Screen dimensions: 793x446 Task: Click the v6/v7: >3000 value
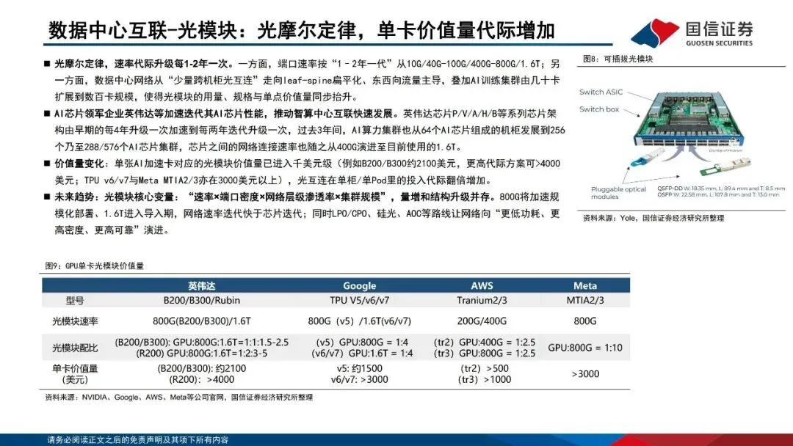(359, 380)
